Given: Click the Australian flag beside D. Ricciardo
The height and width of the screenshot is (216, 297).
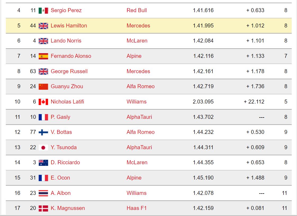Looking at the screenshot, I should 43,162.
